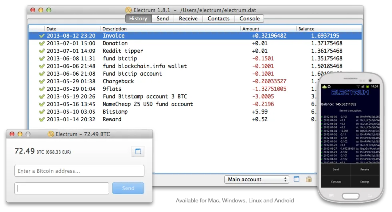
Task: Tap the phone's home button
Action: point(350,196)
